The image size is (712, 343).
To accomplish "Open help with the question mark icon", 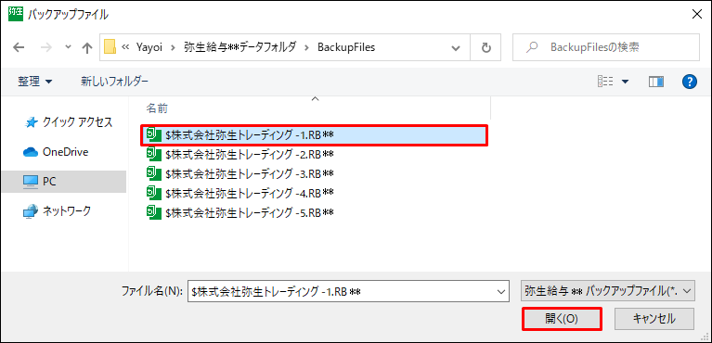I will (x=690, y=82).
